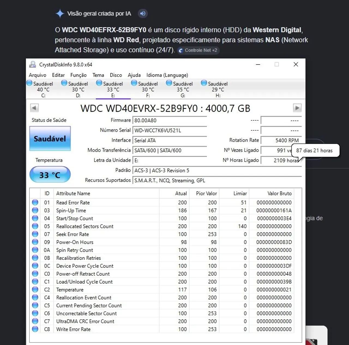This screenshot has height=345, width=349.
Task: Click the Limiar column header
Action: click(234, 193)
